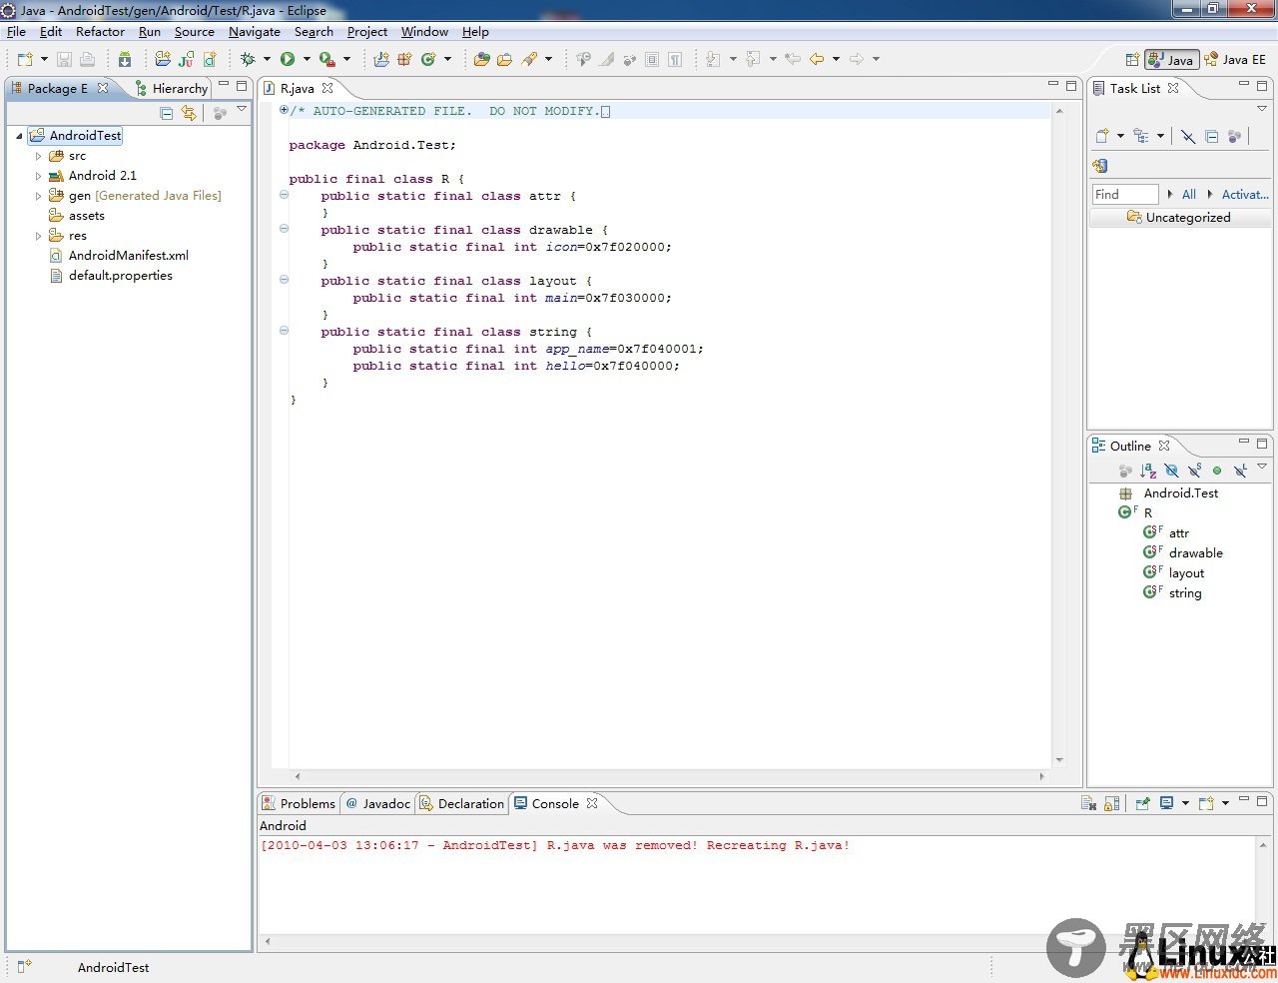Viewport: 1278px width, 983px height.
Task: Click the Save icon in main toolbar
Action: pos(64,59)
